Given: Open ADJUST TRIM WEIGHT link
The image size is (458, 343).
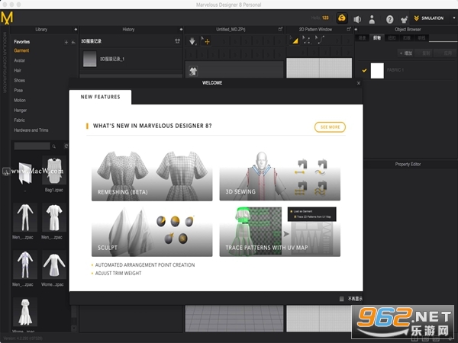Looking at the screenshot, I should [118, 274].
